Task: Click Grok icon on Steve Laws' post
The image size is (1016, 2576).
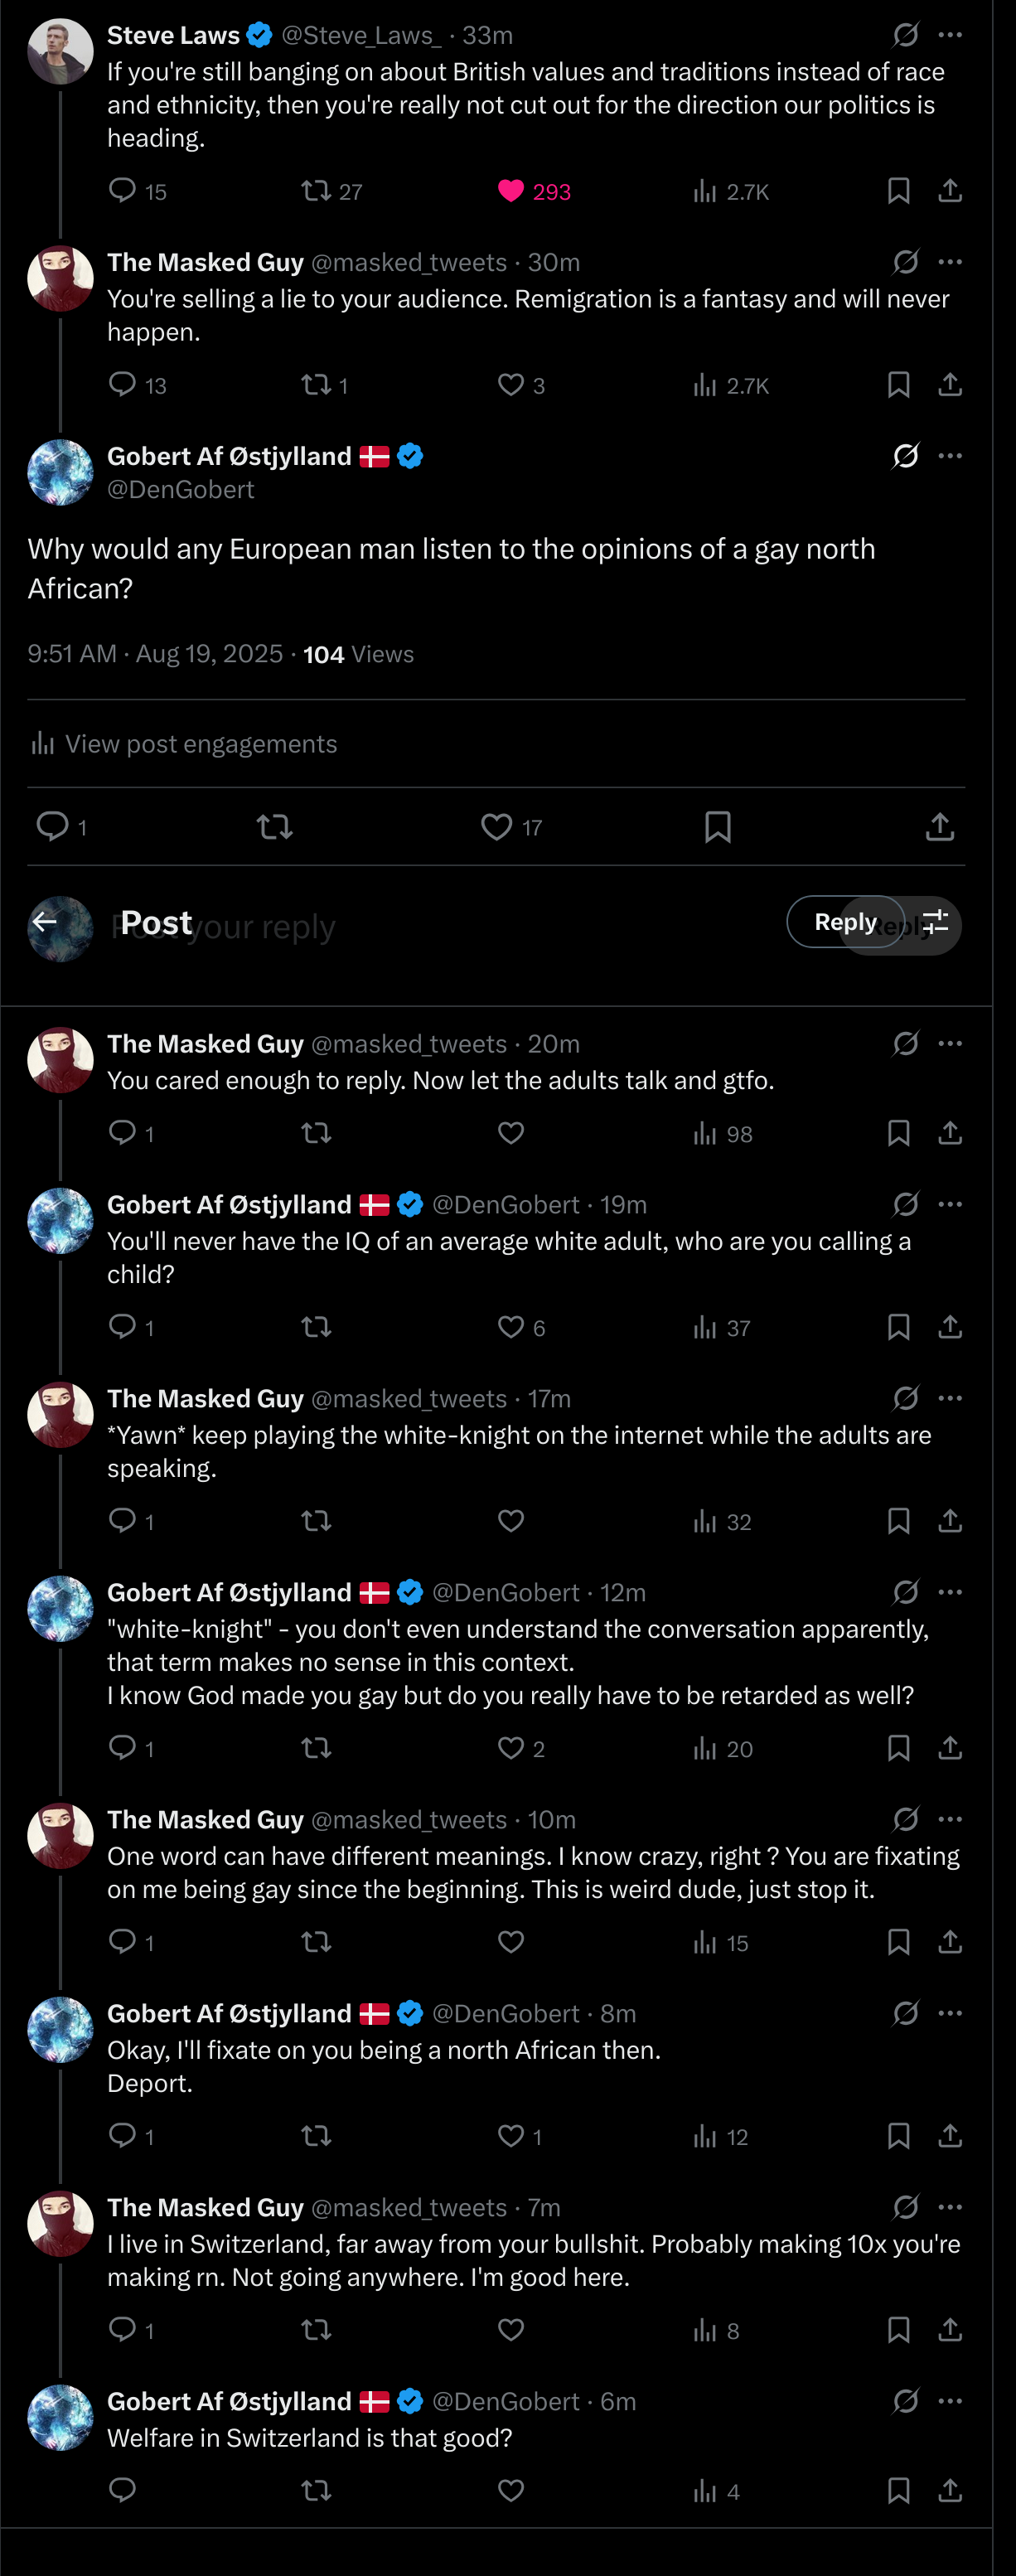Action: point(905,35)
